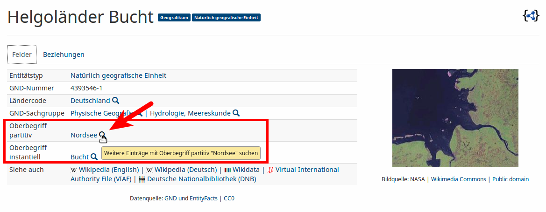Open Deutsche Nationalbibliothek (DNB) link
This screenshot has width=546, height=212.
click(x=201, y=179)
